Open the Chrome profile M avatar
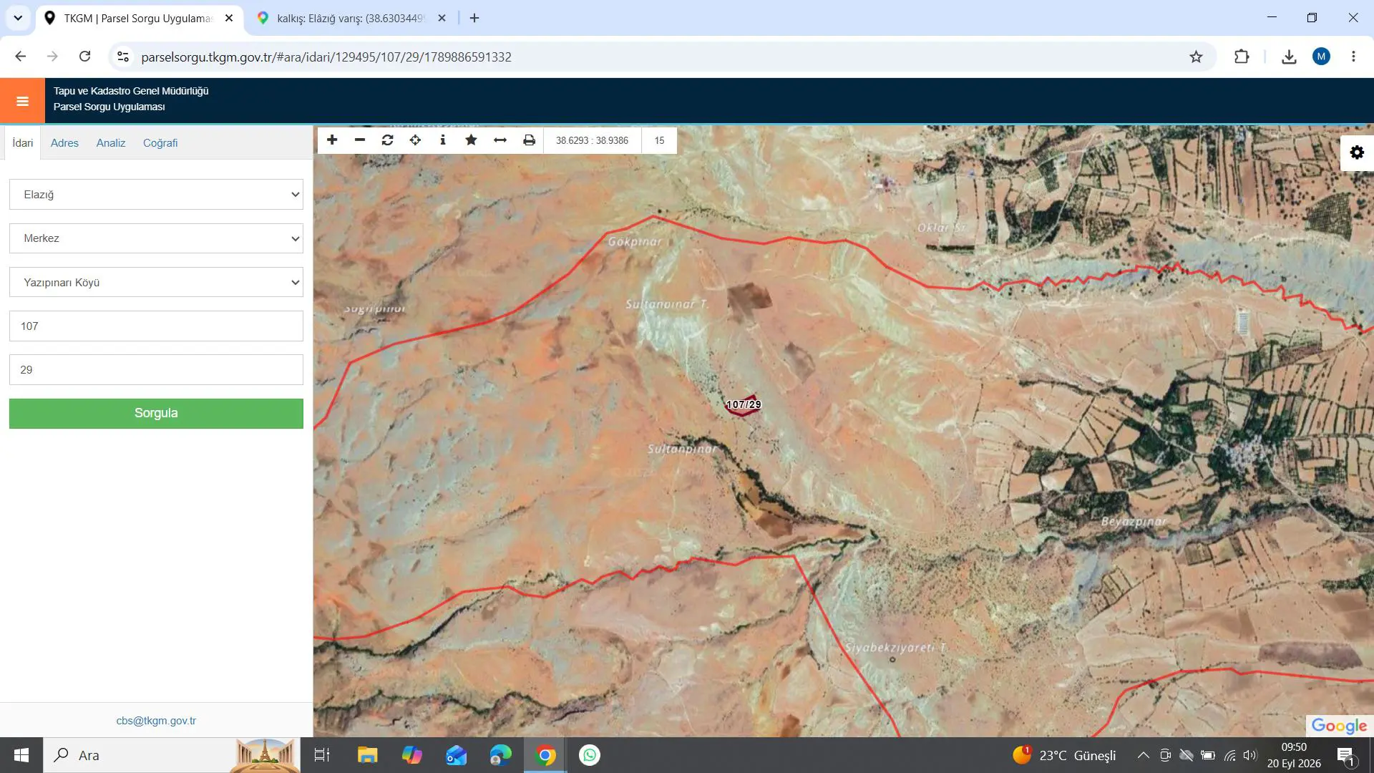1374x773 pixels. point(1321,57)
